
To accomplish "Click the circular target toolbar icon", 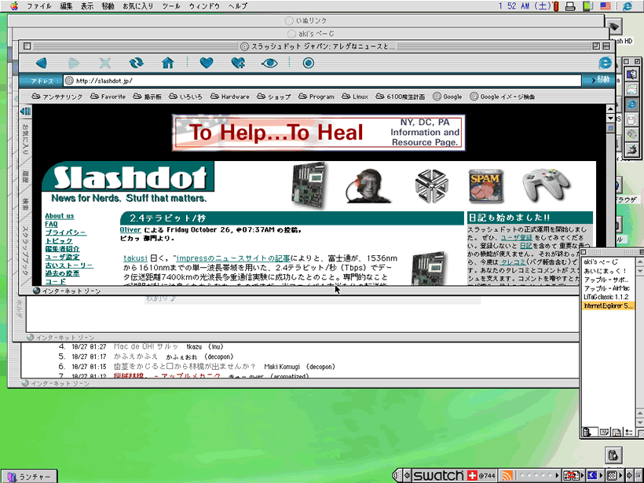I will (309, 63).
